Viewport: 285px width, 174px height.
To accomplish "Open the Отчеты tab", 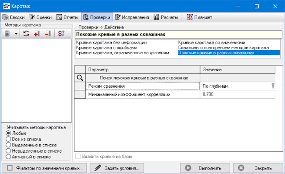I will coord(67,17).
